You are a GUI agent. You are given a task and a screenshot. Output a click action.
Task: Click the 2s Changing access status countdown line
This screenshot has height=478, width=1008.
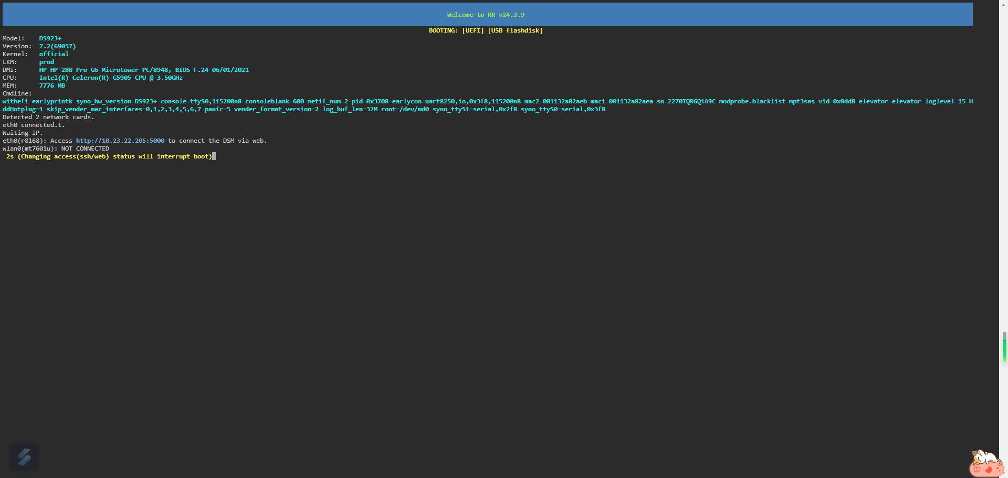point(109,156)
